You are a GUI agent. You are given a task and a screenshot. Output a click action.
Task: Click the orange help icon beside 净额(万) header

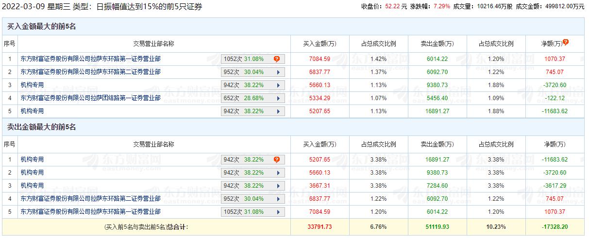click(x=566, y=43)
